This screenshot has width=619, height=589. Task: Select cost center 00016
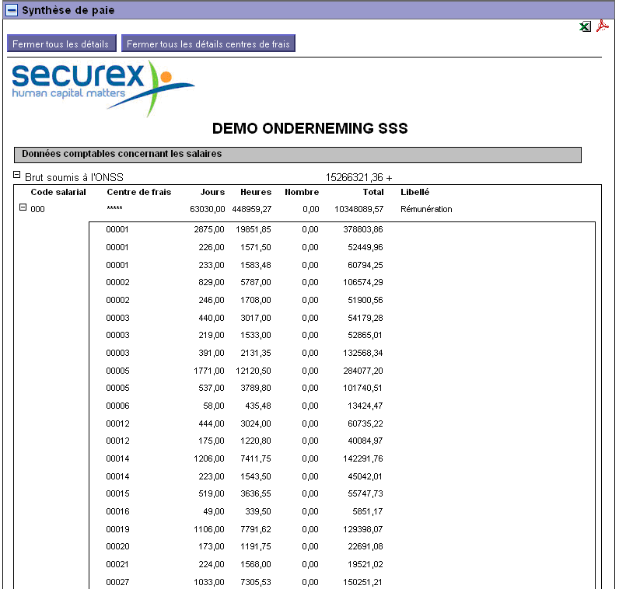[x=117, y=511]
